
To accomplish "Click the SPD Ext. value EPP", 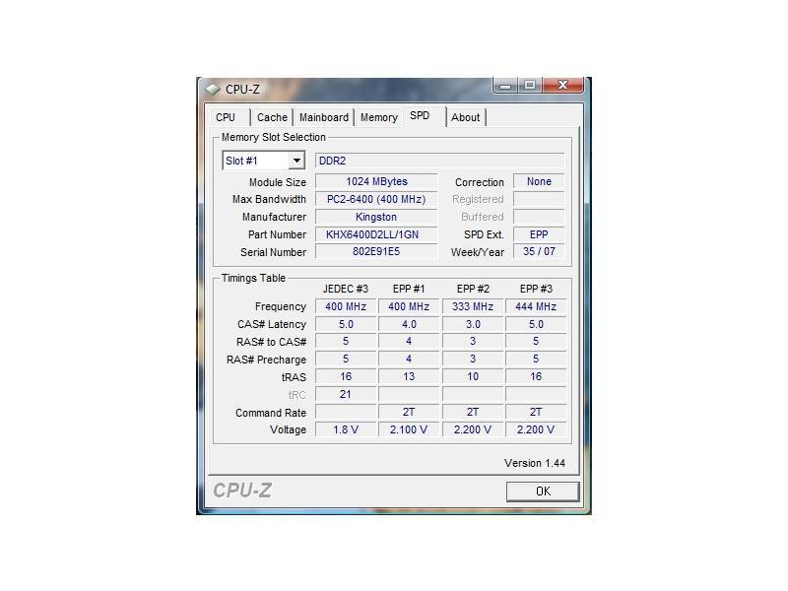I will [539, 234].
